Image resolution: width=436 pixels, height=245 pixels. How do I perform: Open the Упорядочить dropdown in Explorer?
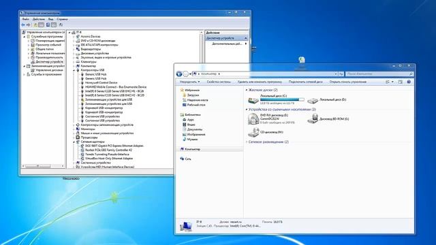click(189, 82)
